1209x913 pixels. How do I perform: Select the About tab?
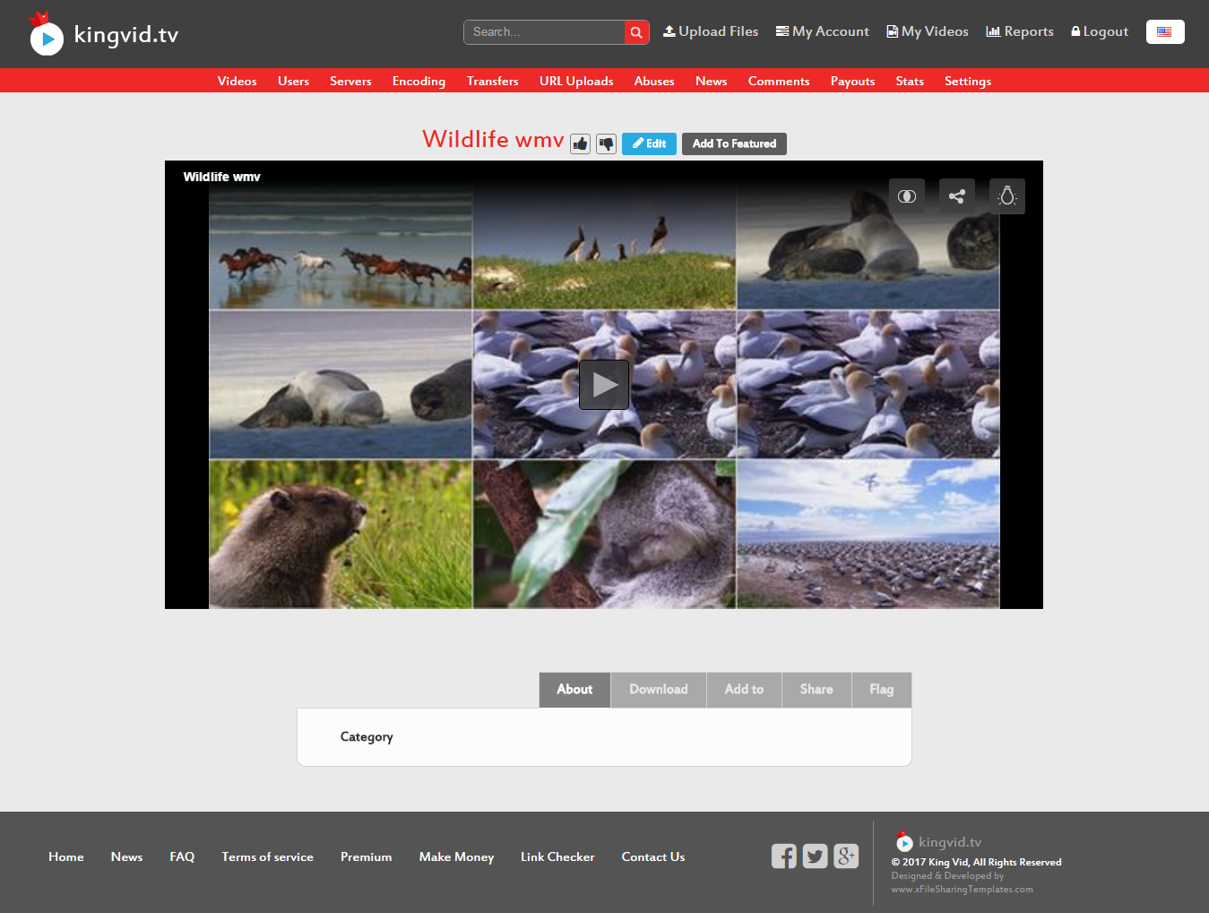click(574, 690)
